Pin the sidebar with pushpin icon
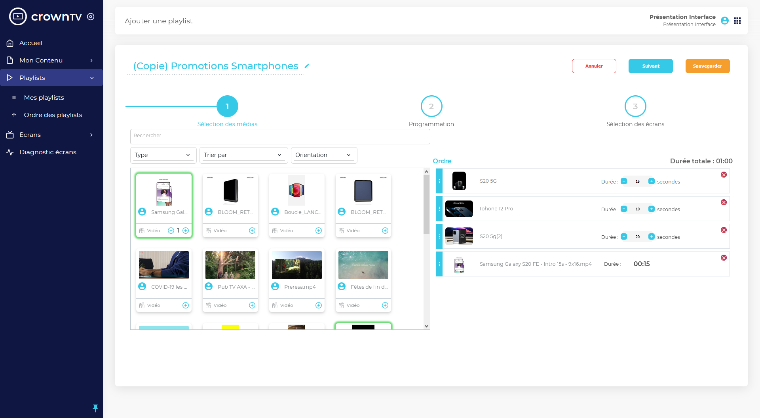This screenshot has height=418, width=760. (x=95, y=408)
